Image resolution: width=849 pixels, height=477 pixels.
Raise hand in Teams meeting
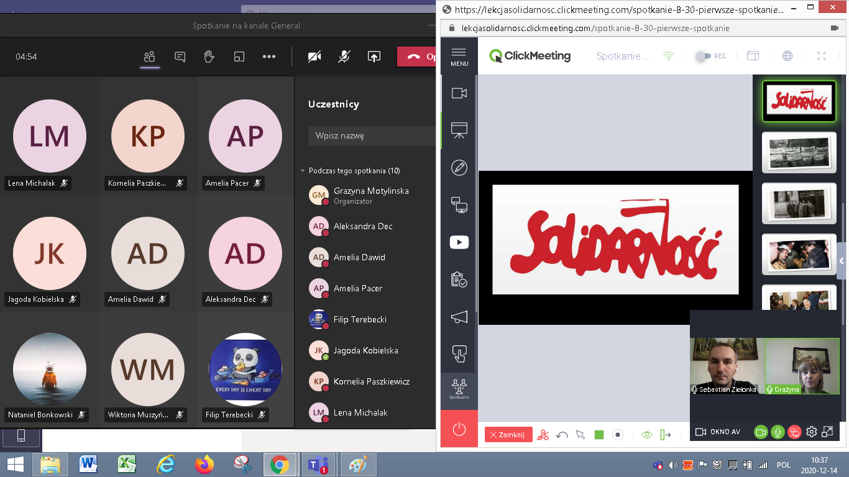pos(209,57)
